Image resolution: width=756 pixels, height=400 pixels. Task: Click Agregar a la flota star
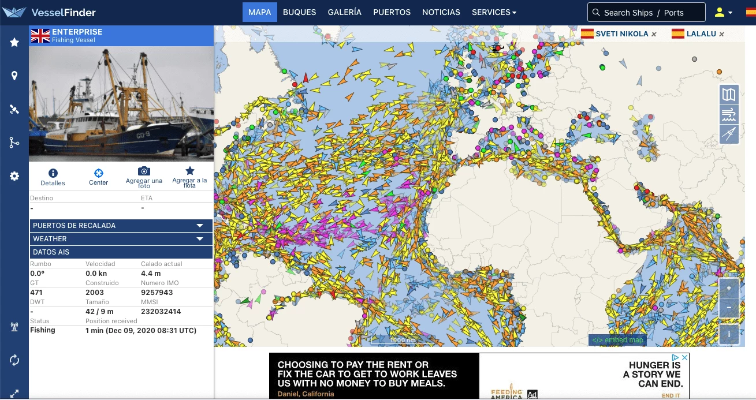tap(189, 171)
